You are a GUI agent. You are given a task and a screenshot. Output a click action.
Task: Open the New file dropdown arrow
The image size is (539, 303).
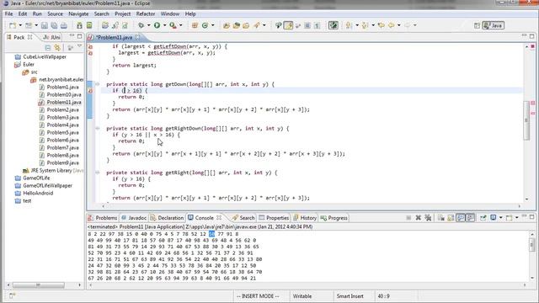point(20,25)
